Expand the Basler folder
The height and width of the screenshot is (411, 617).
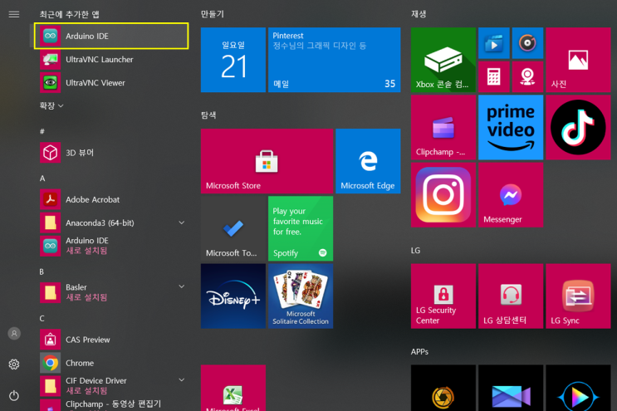(x=181, y=286)
